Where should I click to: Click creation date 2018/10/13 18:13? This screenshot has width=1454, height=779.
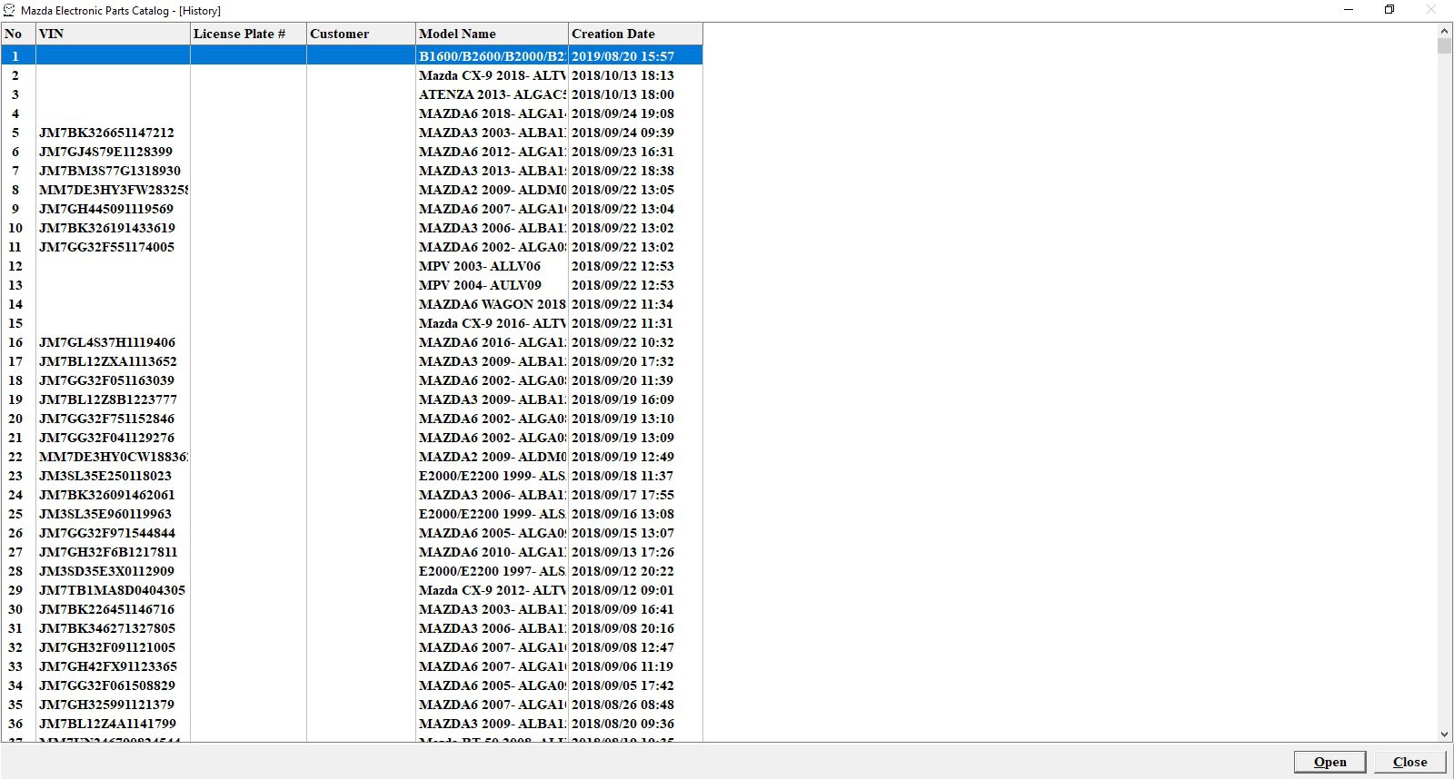tap(622, 75)
